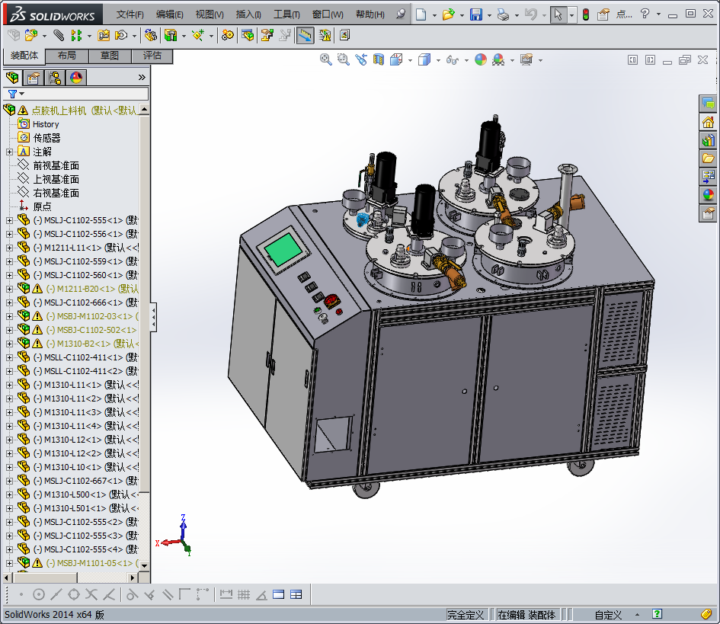Switch to the 草图 tab

(x=110, y=56)
